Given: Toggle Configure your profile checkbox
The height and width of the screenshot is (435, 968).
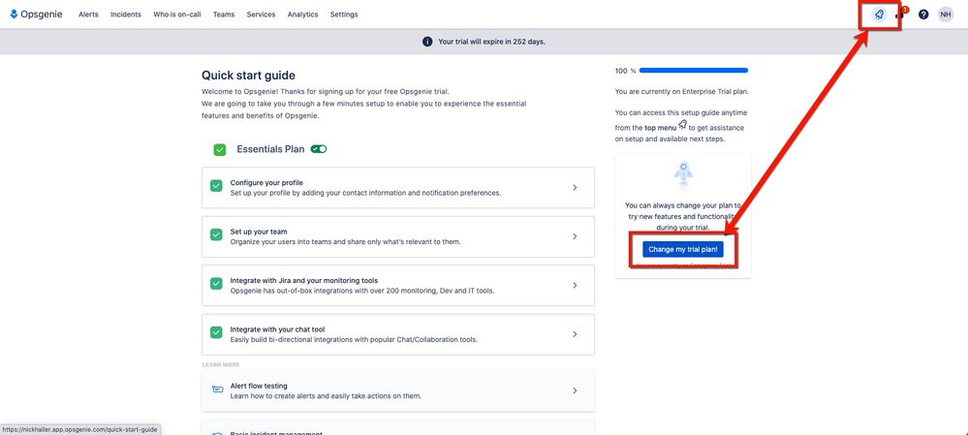Looking at the screenshot, I should click(216, 186).
